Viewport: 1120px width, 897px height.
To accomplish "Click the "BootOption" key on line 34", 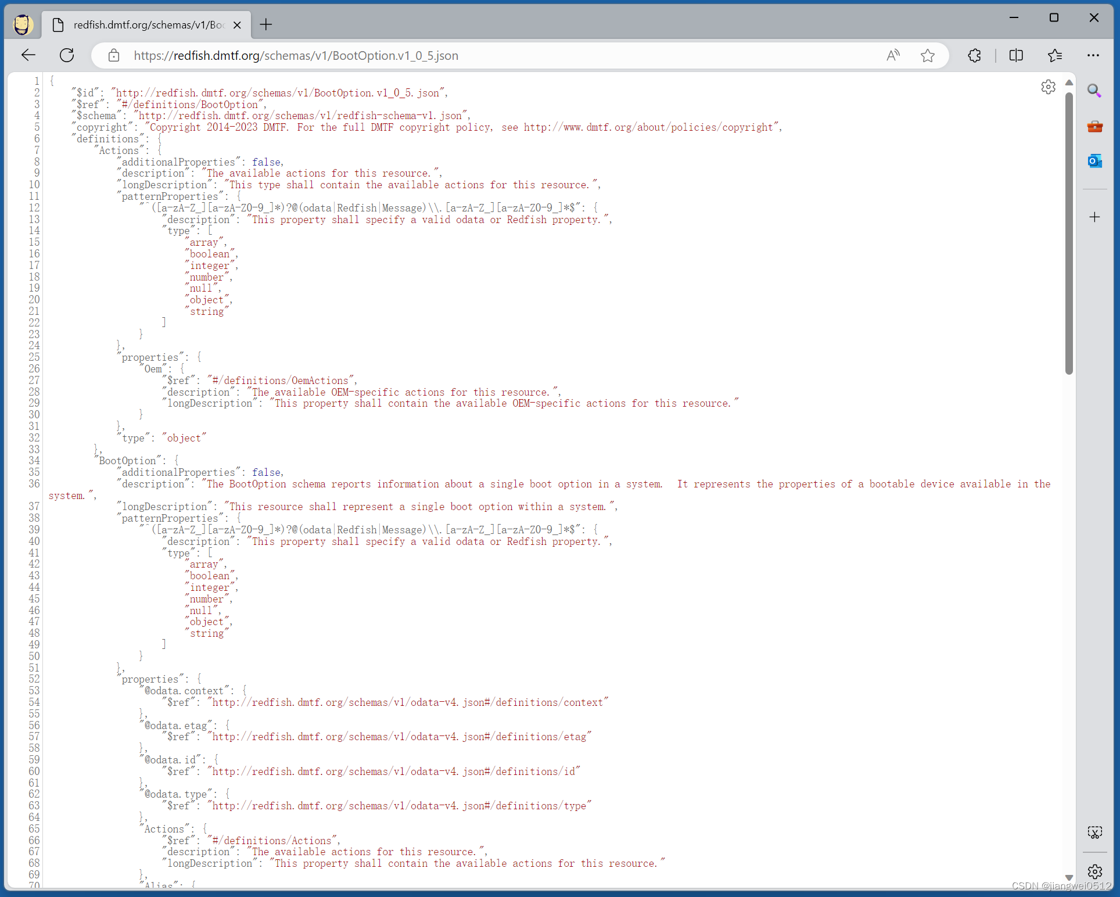I will 128,461.
